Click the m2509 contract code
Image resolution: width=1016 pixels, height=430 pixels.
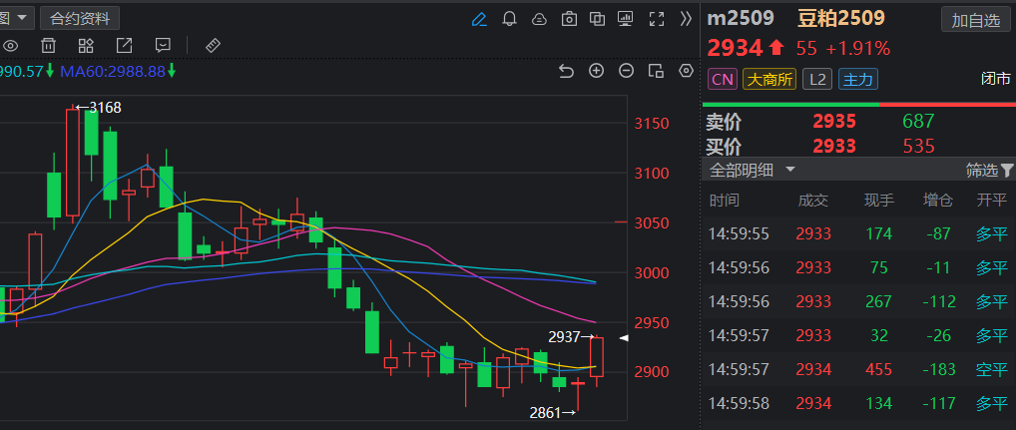[741, 18]
